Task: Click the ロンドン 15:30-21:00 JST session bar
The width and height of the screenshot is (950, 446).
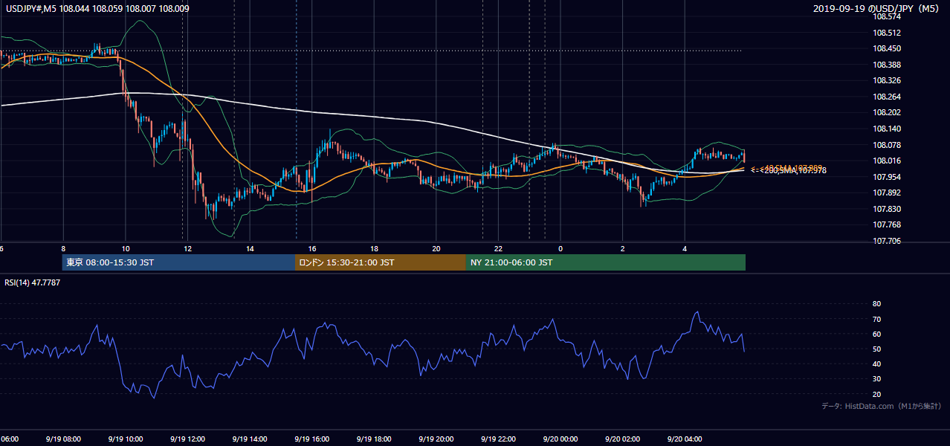Action: pos(381,262)
